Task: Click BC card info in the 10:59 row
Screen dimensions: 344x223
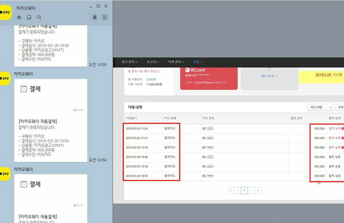Action: click(208, 148)
